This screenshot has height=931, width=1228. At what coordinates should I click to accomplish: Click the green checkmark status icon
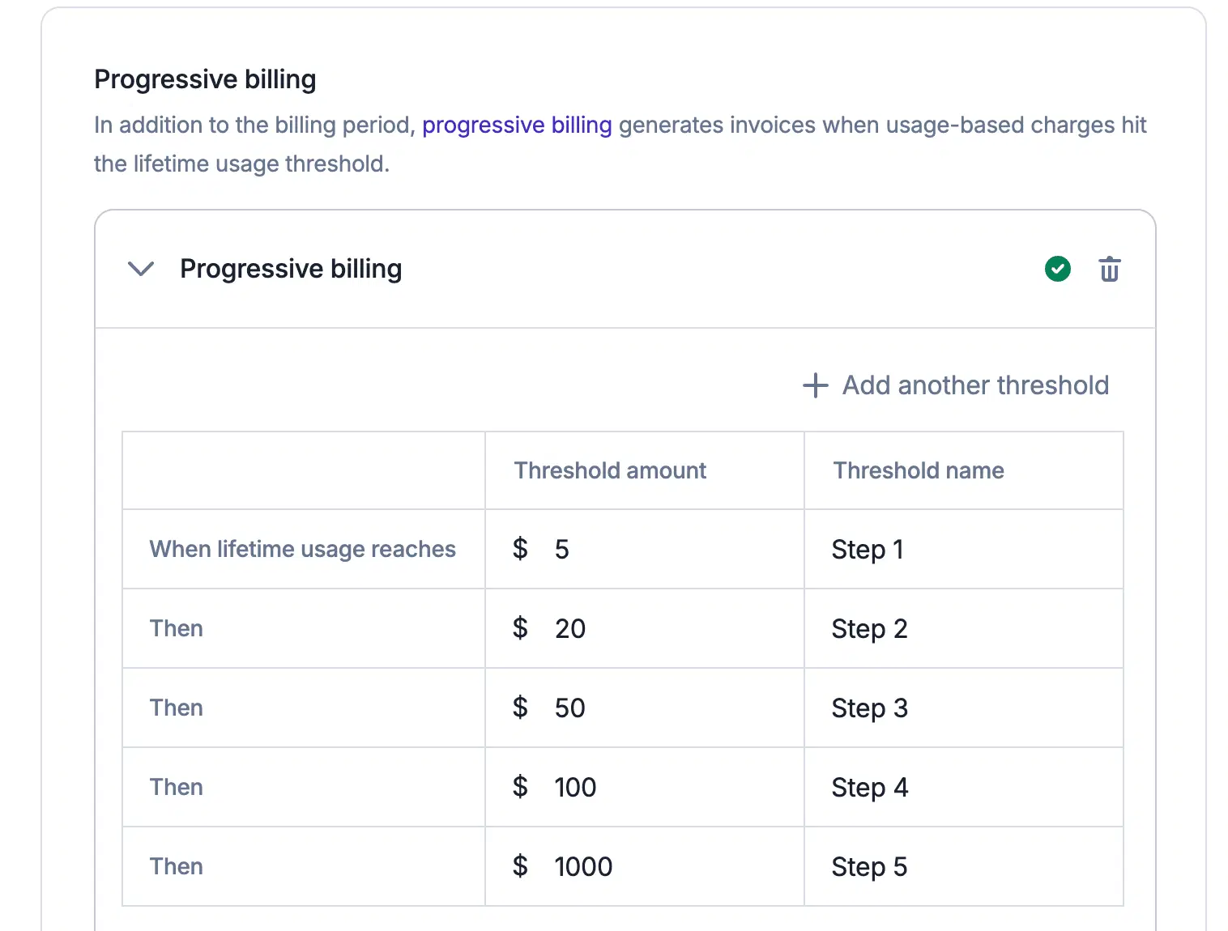click(1057, 269)
